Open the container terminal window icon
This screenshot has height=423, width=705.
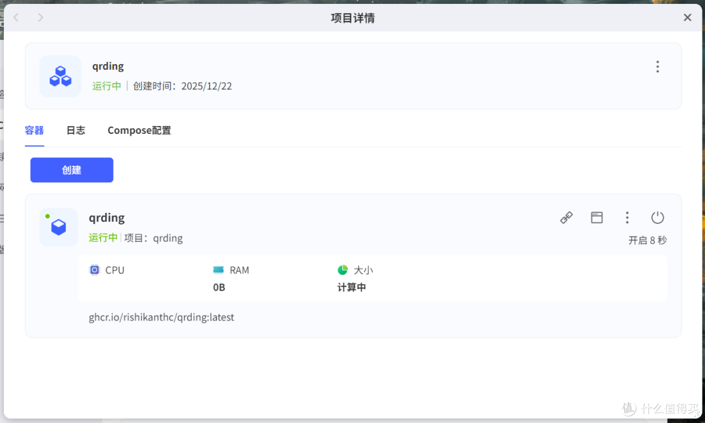[x=597, y=217]
